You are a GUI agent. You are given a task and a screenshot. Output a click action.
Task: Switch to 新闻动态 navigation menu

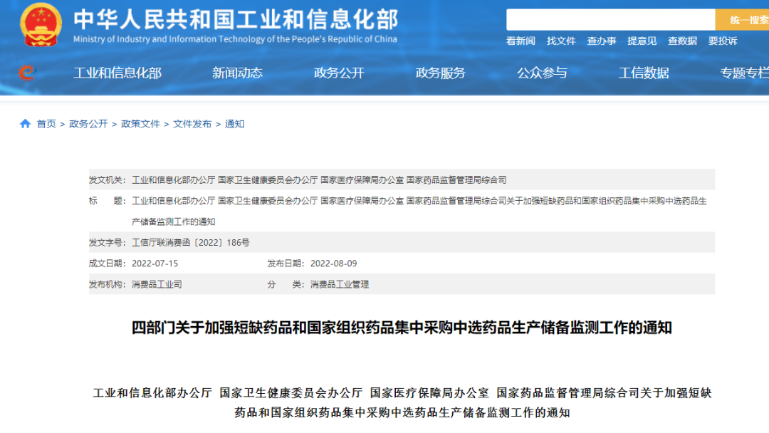(237, 73)
